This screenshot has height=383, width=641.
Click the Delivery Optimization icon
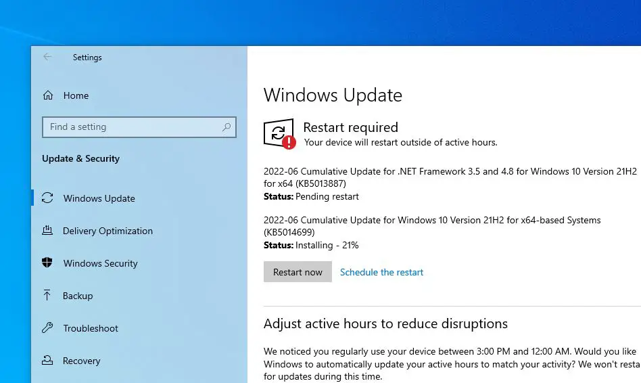(x=47, y=230)
